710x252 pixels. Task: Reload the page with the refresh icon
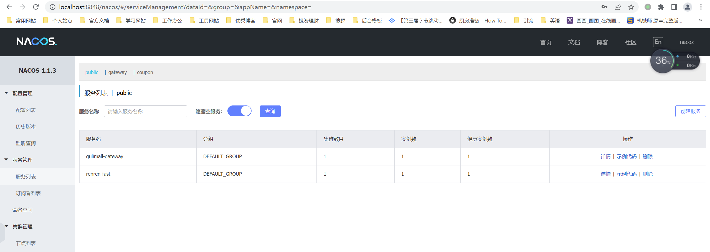tap(36, 7)
